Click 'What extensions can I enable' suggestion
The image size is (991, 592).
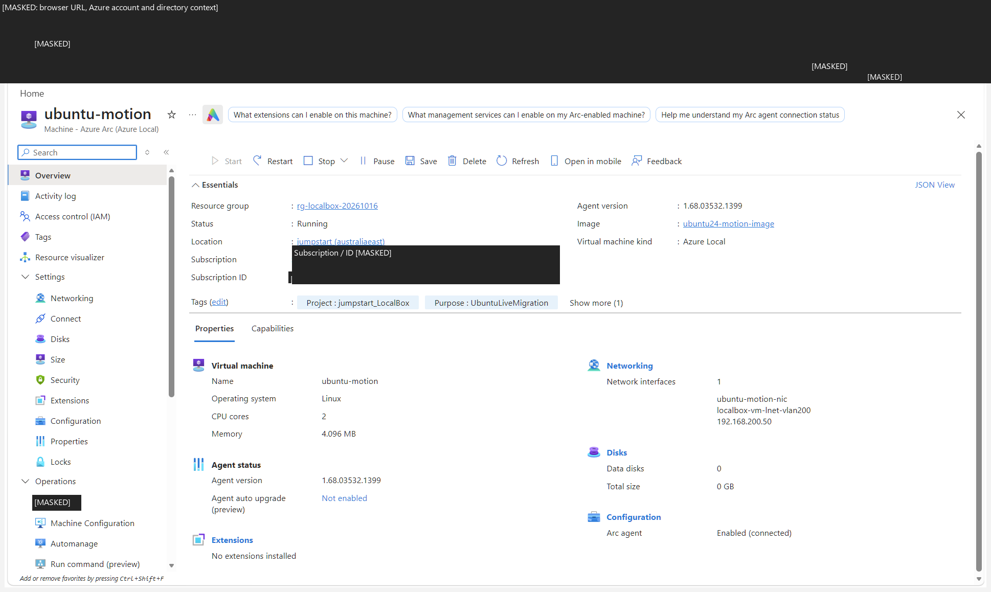click(x=312, y=115)
